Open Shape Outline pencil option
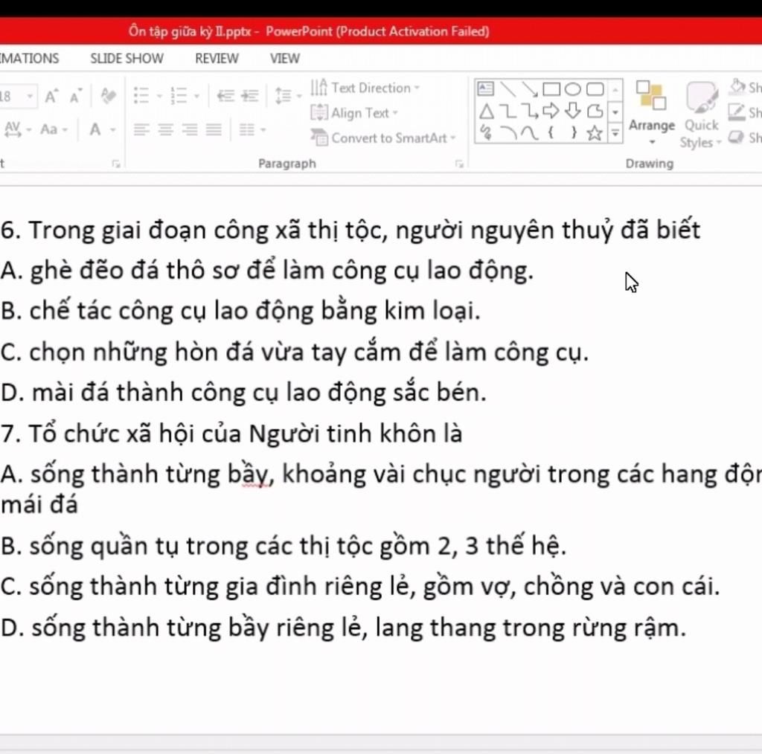The image size is (762, 754). click(x=744, y=112)
